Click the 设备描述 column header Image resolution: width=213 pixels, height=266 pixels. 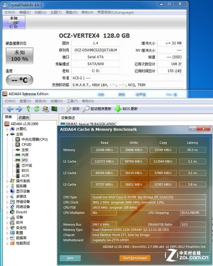(x=68, y=118)
